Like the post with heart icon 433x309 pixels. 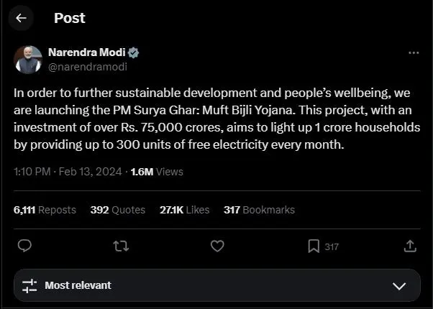217,246
